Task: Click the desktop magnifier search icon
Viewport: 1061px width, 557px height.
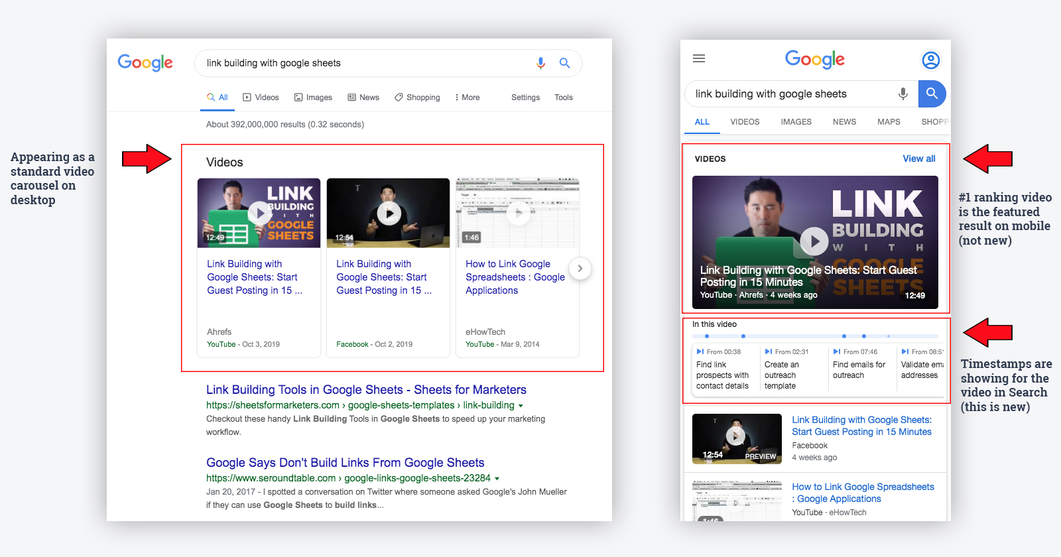Action: (564, 63)
